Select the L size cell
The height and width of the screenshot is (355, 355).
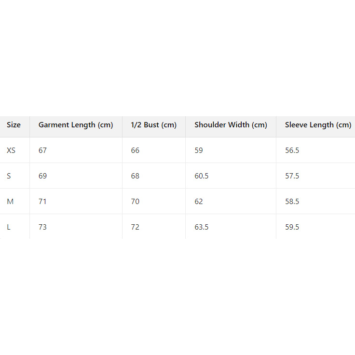[x=9, y=227]
